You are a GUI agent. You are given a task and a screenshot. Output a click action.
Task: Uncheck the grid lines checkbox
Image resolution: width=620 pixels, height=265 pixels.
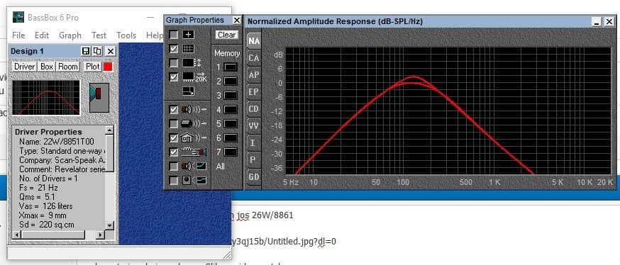[174, 49]
